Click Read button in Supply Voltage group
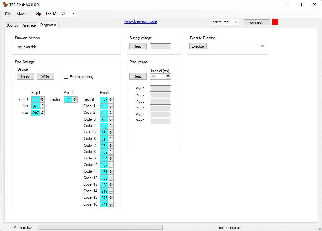Image resolution: width=322 pixels, height=231 pixels. coord(138,46)
